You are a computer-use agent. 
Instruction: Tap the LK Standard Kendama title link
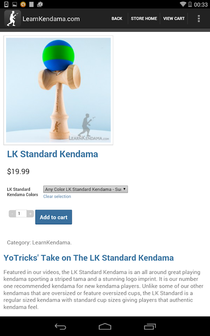[53, 154]
